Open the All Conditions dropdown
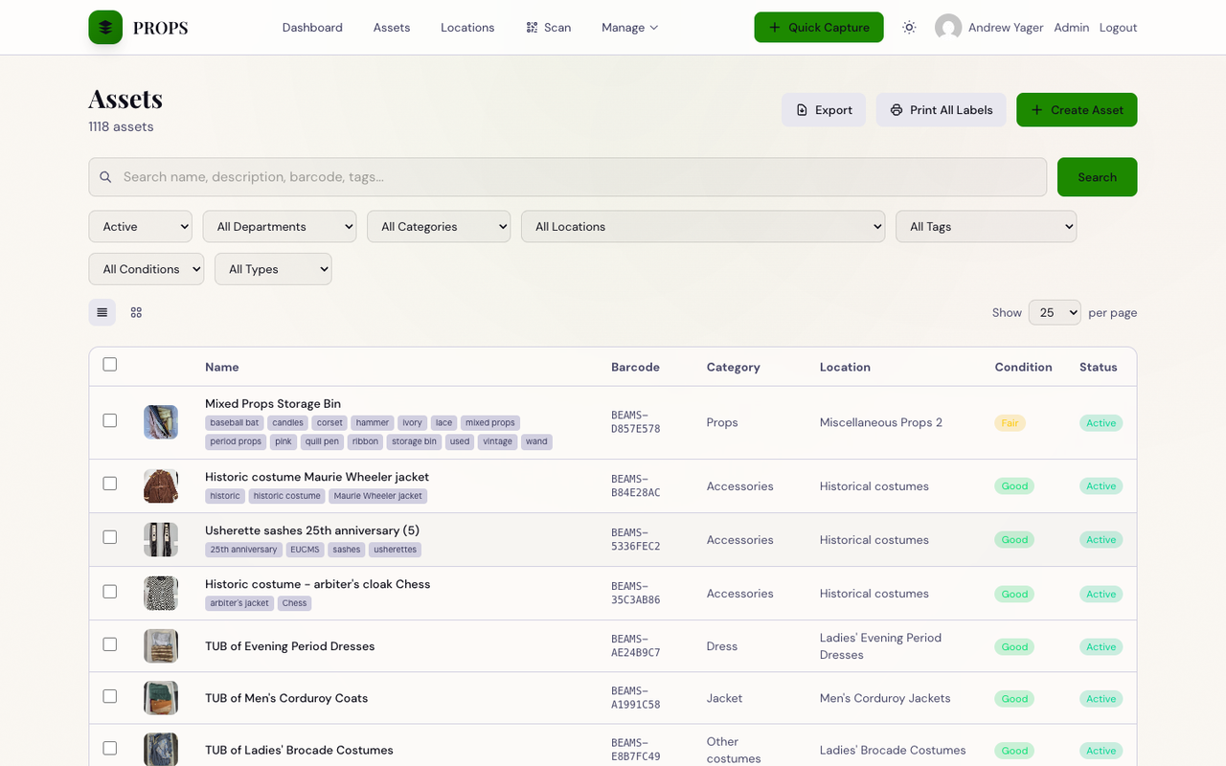1226x766 pixels. click(x=147, y=269)
